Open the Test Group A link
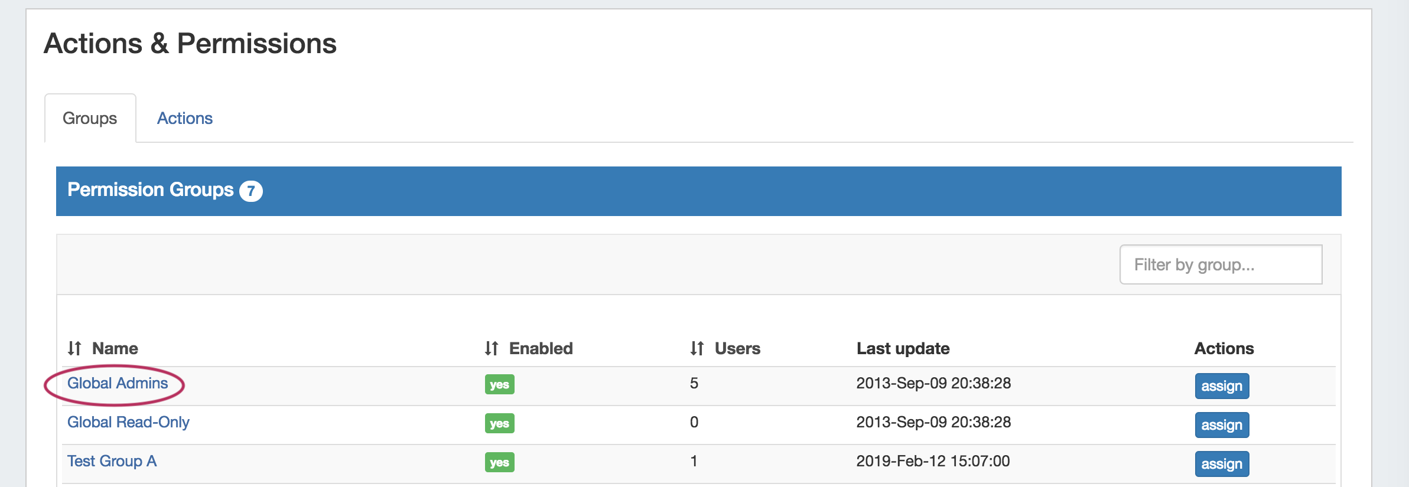 [112, 462]
